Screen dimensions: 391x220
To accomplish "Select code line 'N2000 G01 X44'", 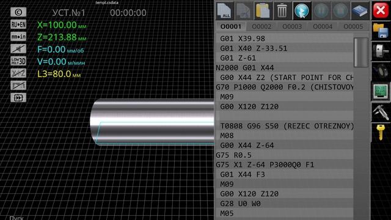I will [284, 68].
